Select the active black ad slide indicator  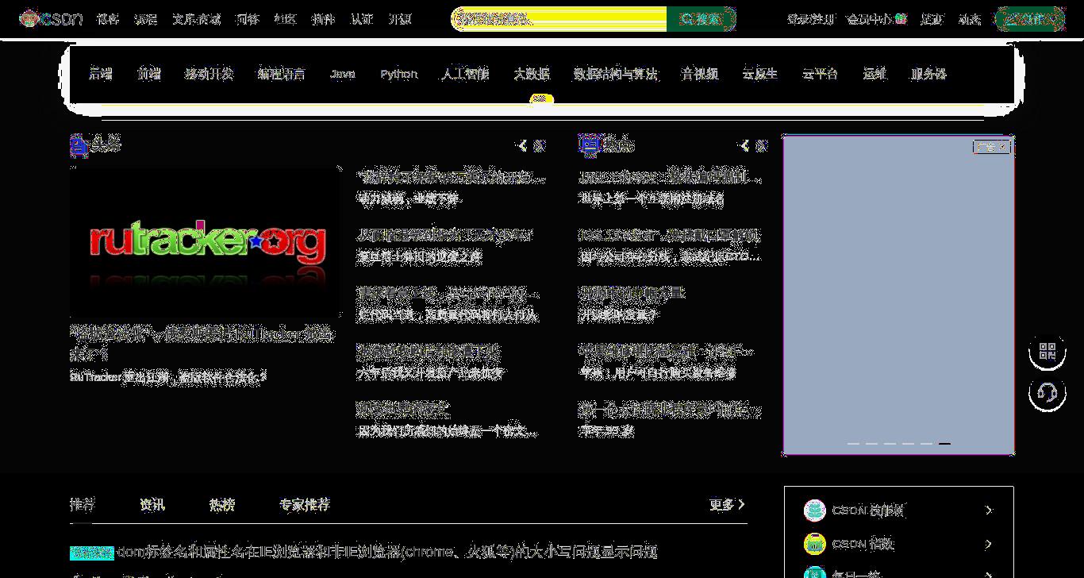[x=944, y=443]
